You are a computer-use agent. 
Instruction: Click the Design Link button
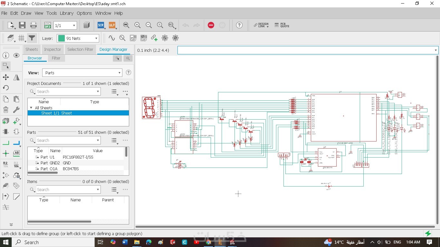[x=261, y=25]
